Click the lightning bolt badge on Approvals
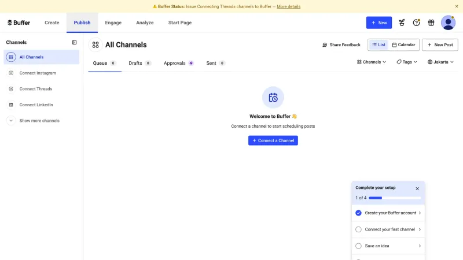463x260 pixels. [x=191, y=63]
